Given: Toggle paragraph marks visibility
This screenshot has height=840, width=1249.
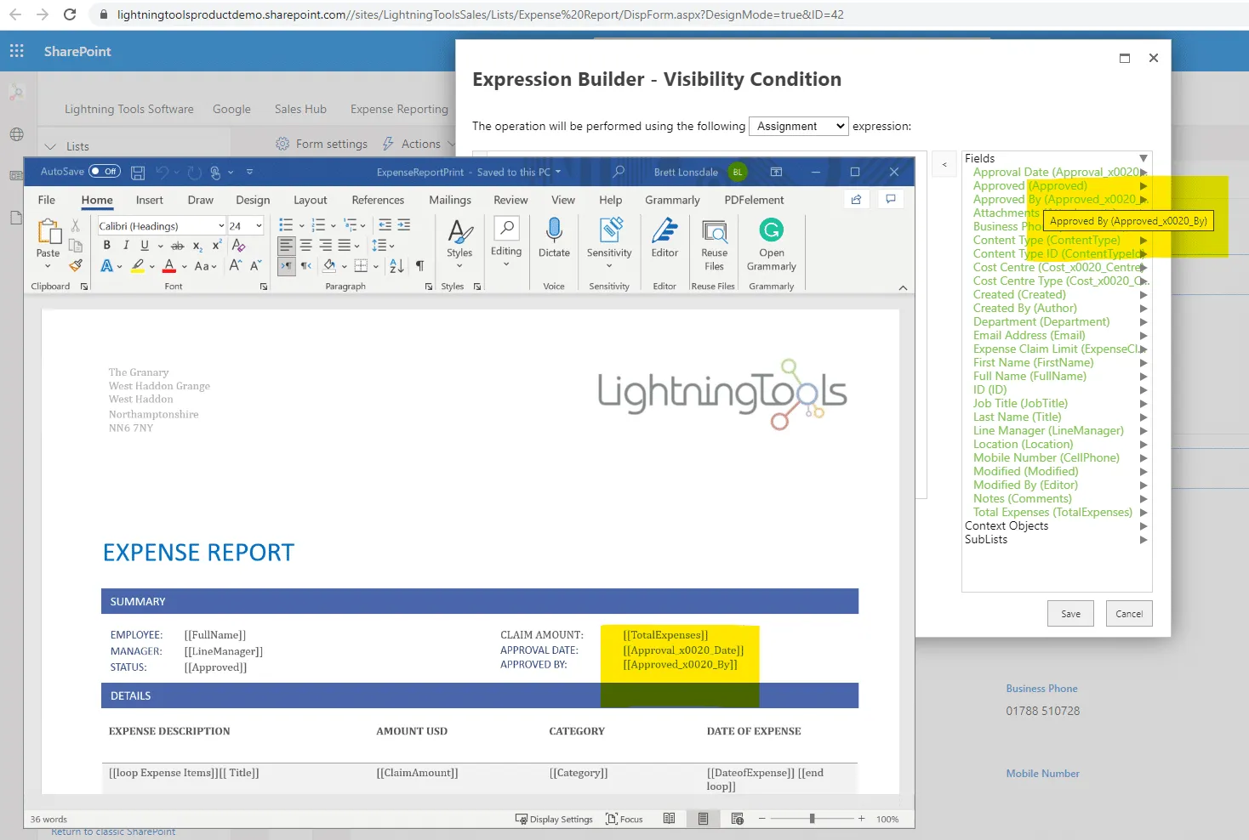Looking at the screenshot, I should (419, 266).
